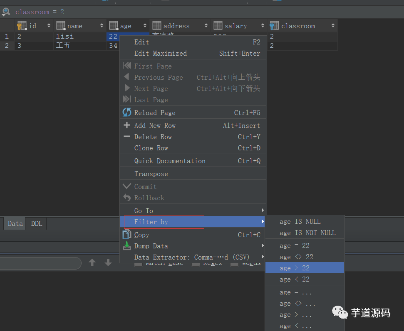Filter by age > 22

click(x=305, y=268)
